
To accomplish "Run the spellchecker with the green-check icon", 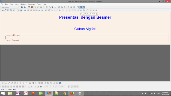I will 29,7.
